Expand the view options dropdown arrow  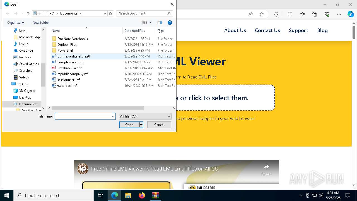(x=150, y=23)
